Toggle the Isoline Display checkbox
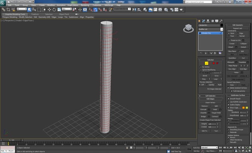The width and height of the screenshot is (252, 153). [x=228, y=105]
